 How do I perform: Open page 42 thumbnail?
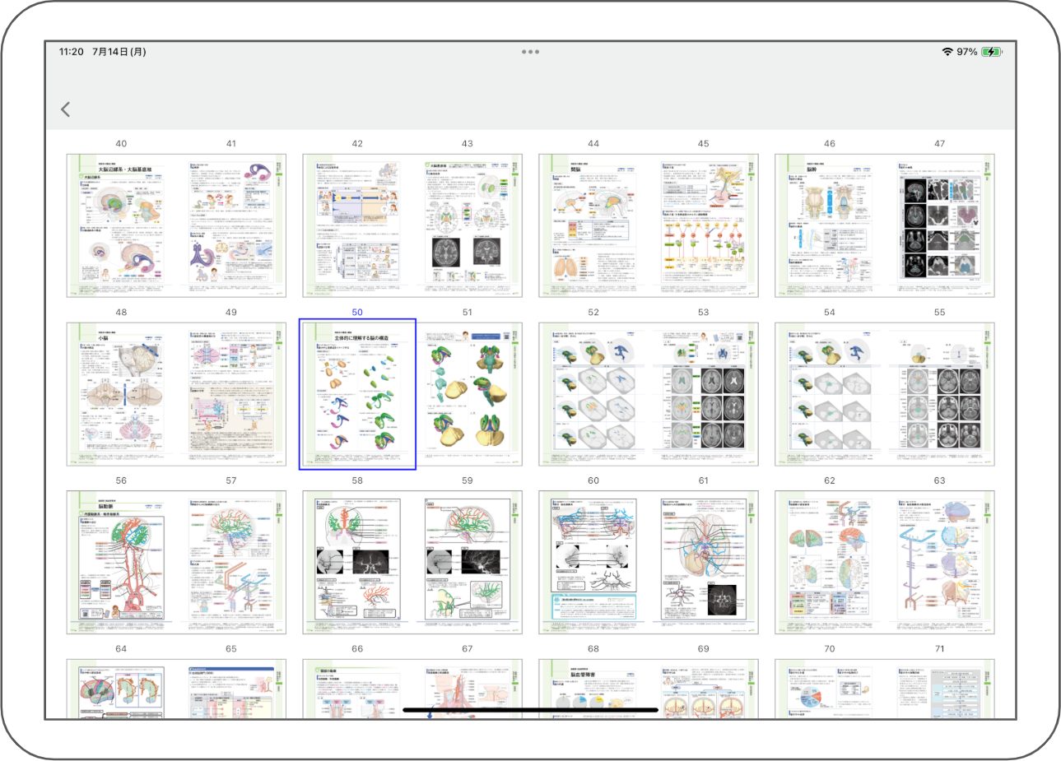coord(357,225)
